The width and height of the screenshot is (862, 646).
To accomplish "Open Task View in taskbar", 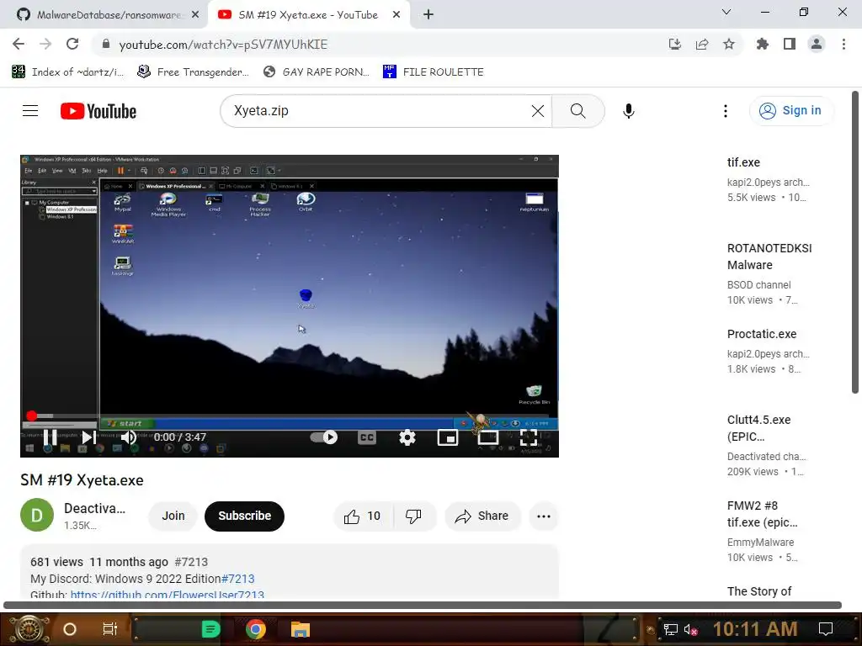I will [110, 629].
